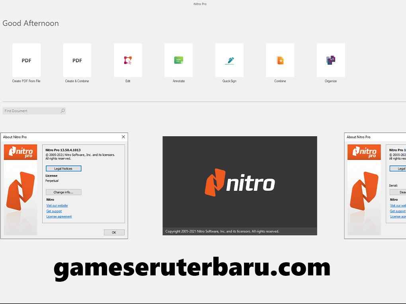
Task: Open the Organize tile
Action: point(331,60)
